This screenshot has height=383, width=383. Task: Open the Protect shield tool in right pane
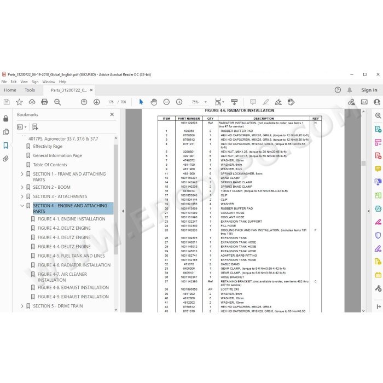378,235
